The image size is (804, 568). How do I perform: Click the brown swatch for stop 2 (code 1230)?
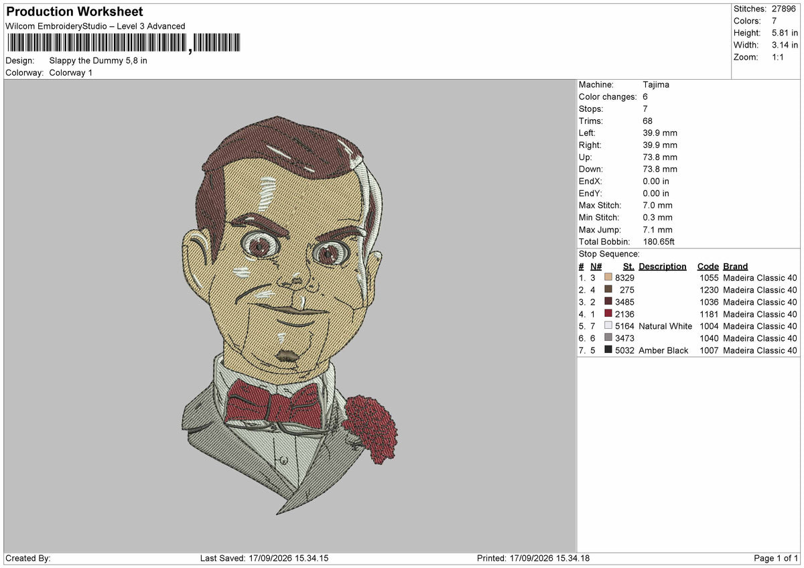tap(608, 290)
